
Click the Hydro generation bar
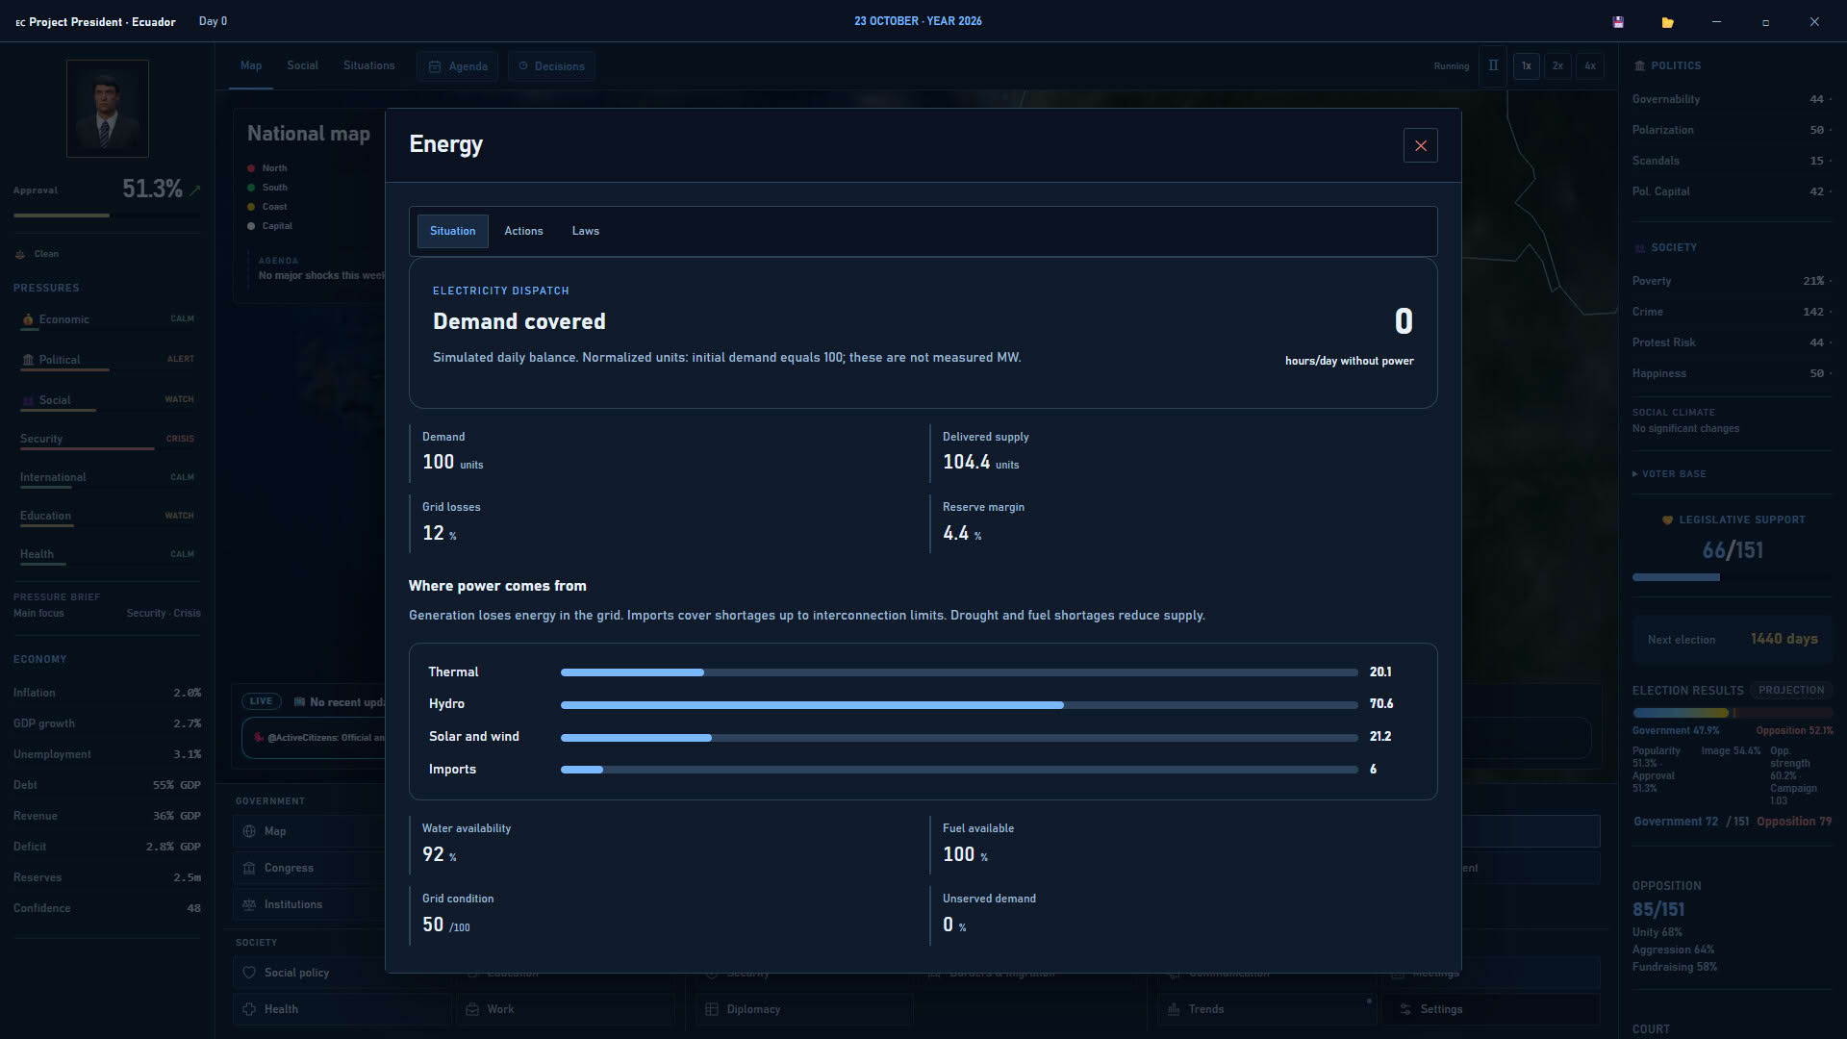[x=959, y=705]
